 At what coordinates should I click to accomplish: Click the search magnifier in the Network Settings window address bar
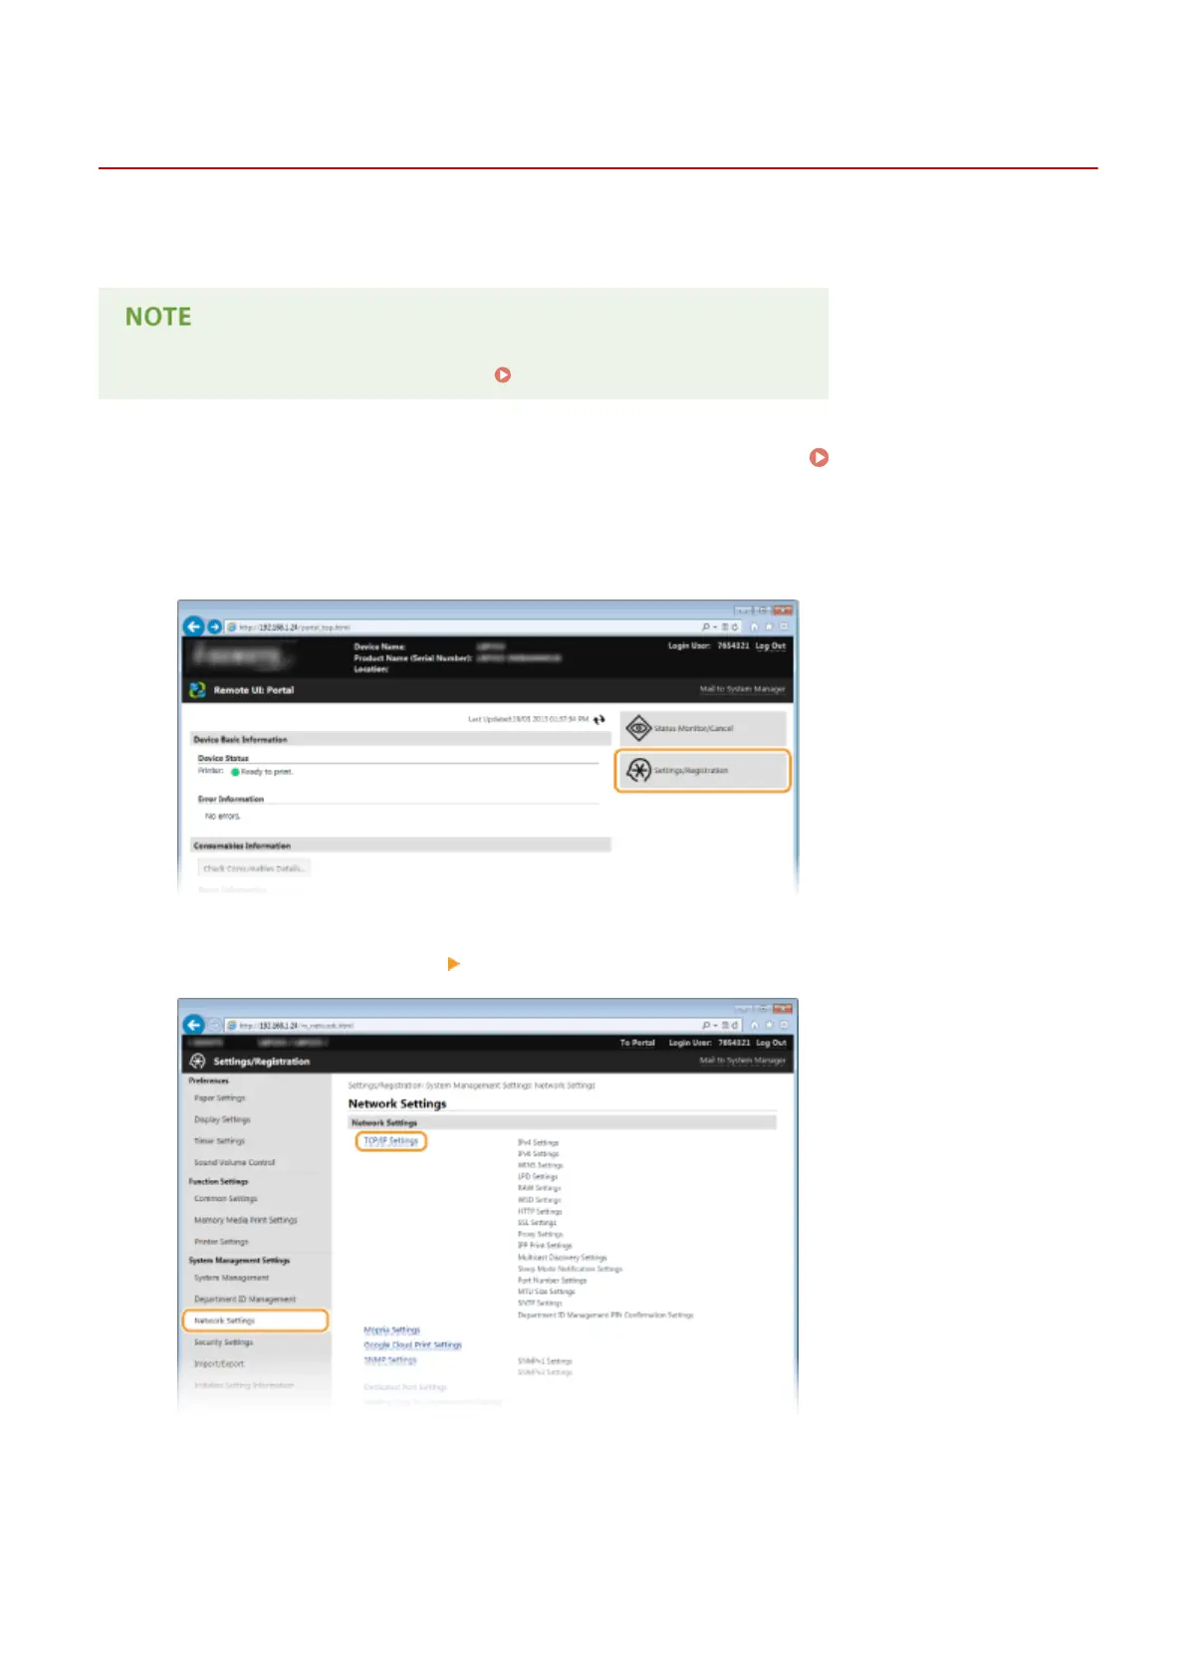[706, 1025]
